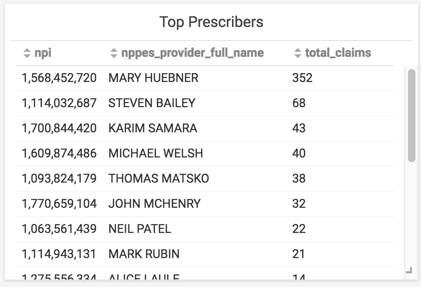This screenshot has width=421, height=287.
Task: Select the MICHAEL WELSH row name
Action: (156, 154)
